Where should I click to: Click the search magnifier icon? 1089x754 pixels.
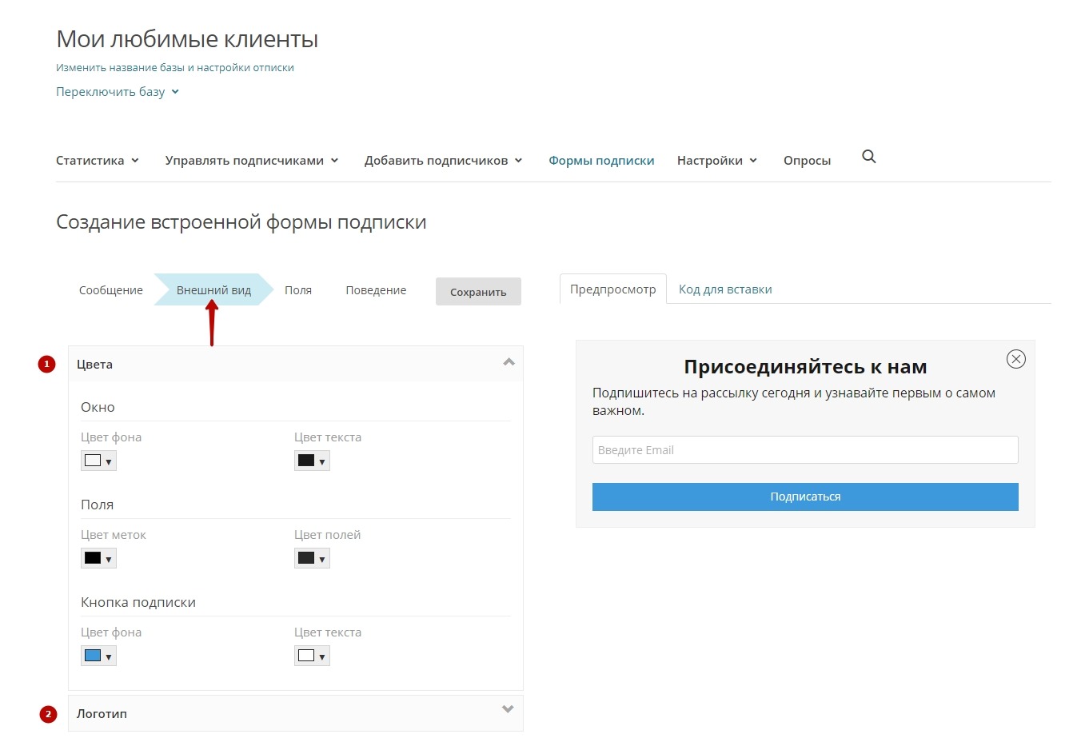868,157
